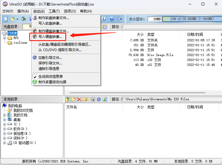Image resolution: width=222 pixels, height=165 pixels.
Task: Select the isolinux folder in tree
Action: tap(21, 42)
